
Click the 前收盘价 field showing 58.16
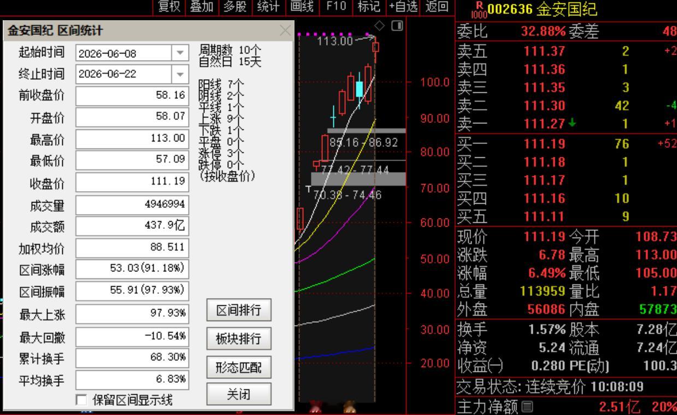point(132,96)
